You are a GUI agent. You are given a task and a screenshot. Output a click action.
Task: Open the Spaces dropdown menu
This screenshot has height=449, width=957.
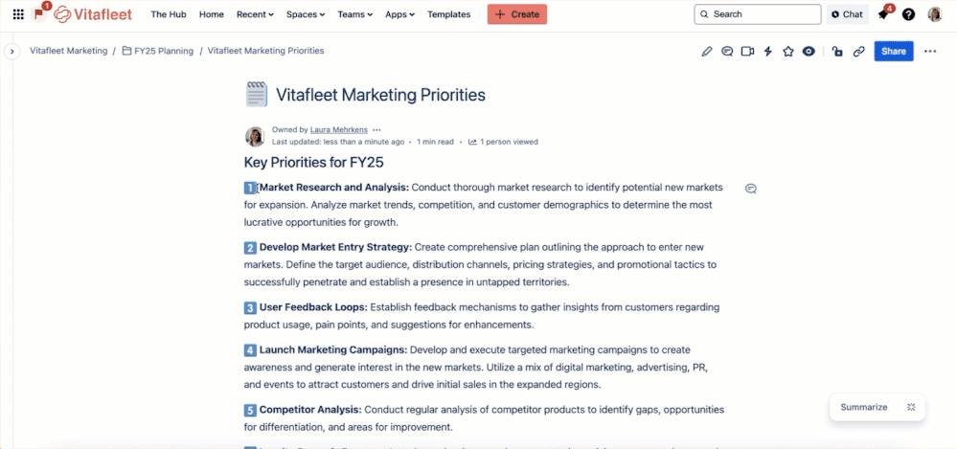pyautogui.click(x=306, y=14)
